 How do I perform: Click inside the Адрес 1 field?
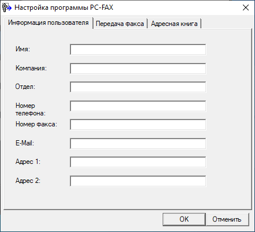[x=138, y=162]
